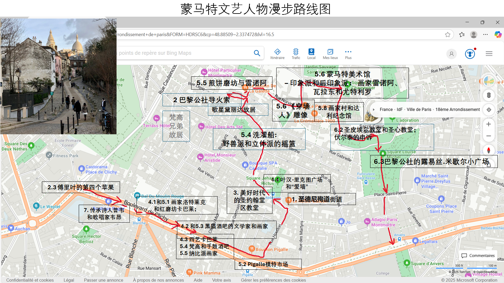Image resolution: width=504 pixels, height=283 pixels.
Task: Reset map orientation with compass icon
Action: (489, 150)
